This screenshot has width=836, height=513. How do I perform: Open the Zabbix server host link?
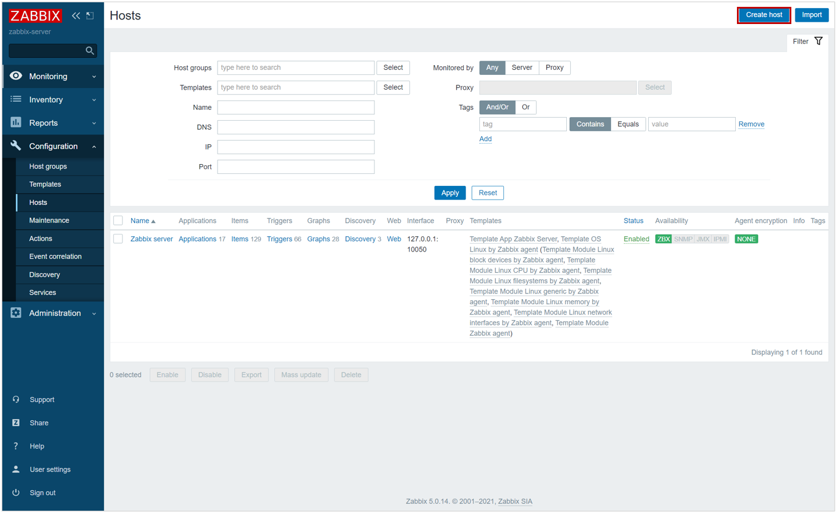coord(152,239)
